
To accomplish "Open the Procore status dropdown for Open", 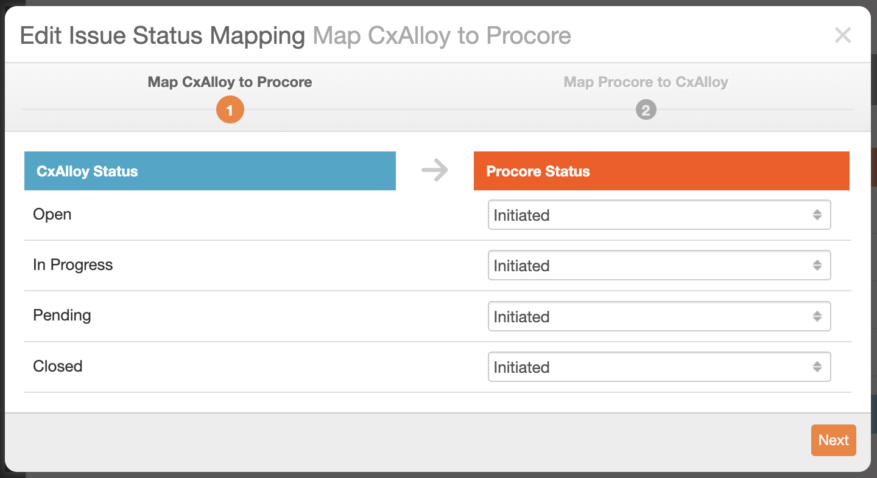I will (660, 215).
